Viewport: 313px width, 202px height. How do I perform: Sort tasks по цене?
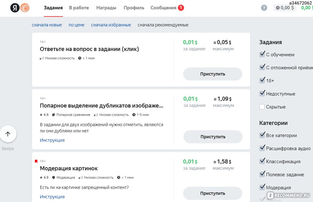click(76, 25)
